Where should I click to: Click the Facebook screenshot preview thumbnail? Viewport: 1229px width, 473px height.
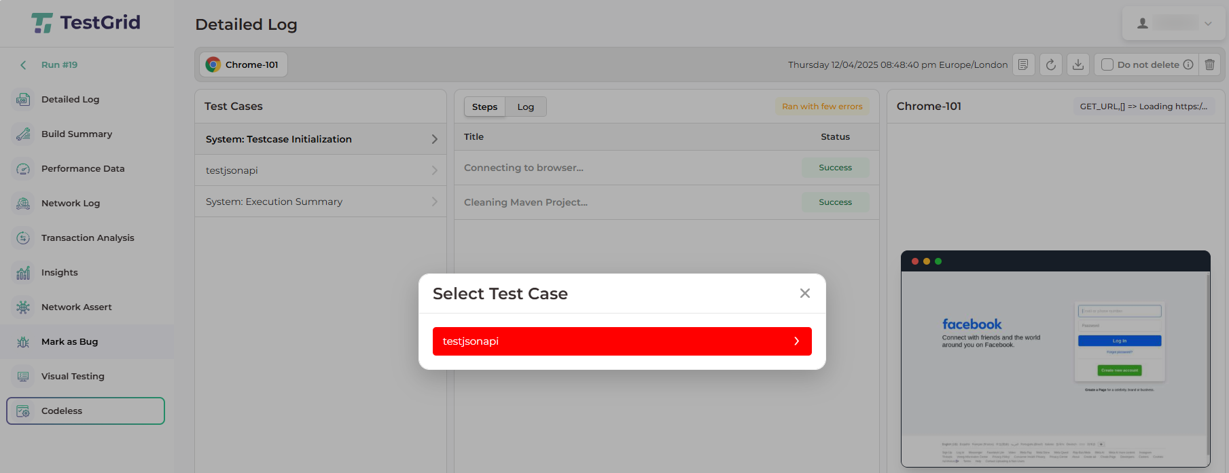point(1055,358)
